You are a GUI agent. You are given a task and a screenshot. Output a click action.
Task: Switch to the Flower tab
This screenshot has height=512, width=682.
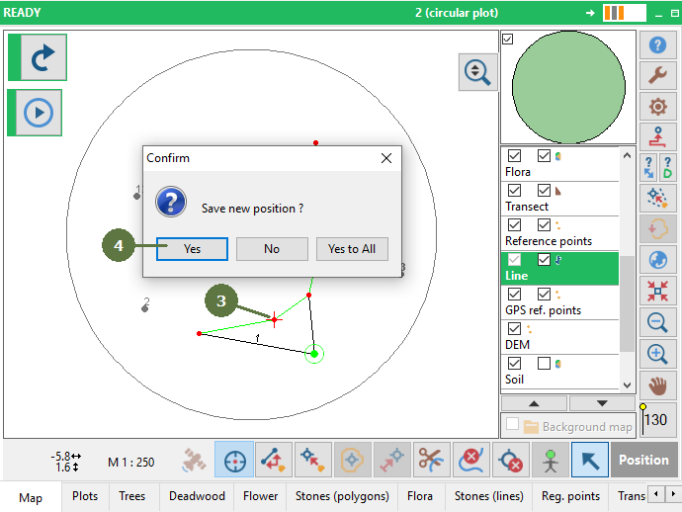(260, 496)
